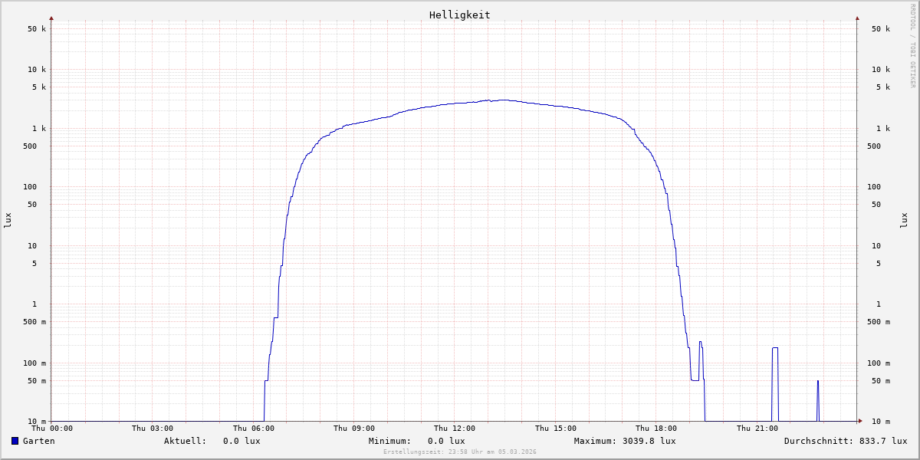The image size is (920, 460).
Task: Click the right axis 1 k label
Action: tap(880, 129)
